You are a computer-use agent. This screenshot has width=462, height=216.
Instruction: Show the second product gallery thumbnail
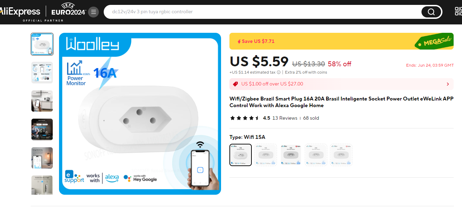click(42, 73)
